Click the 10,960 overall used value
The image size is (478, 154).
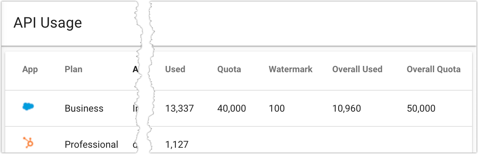(x=347, y=108)
